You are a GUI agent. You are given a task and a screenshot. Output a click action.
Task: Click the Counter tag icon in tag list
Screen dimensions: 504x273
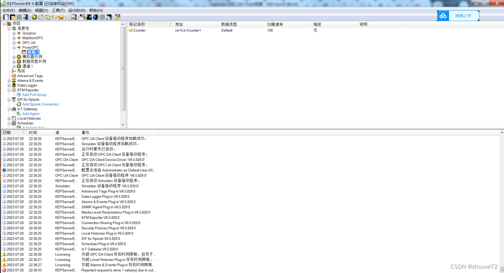132,30
